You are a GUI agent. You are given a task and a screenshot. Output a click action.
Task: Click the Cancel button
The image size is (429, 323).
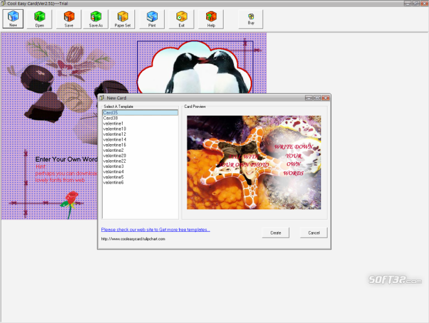click(313, 233)
